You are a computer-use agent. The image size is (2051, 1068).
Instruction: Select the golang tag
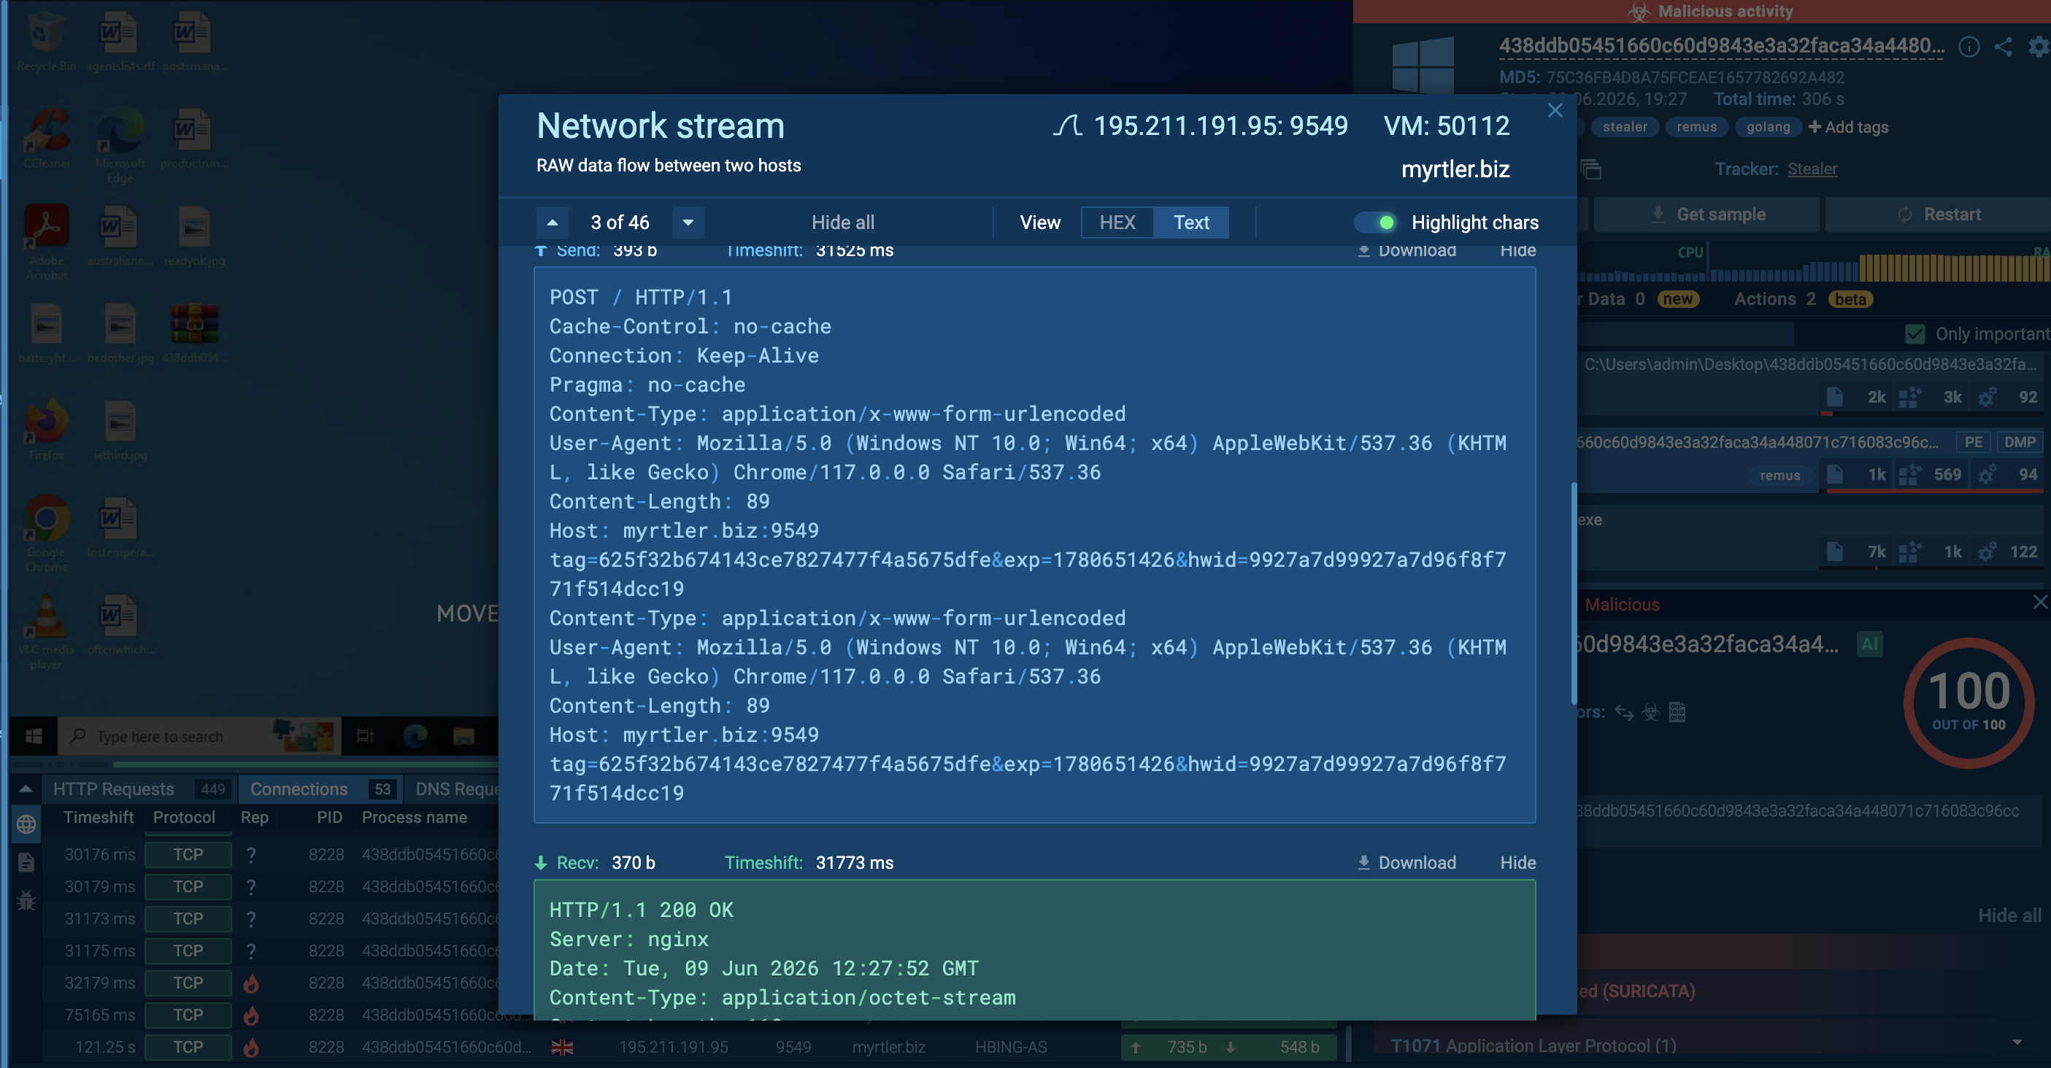1768,128
